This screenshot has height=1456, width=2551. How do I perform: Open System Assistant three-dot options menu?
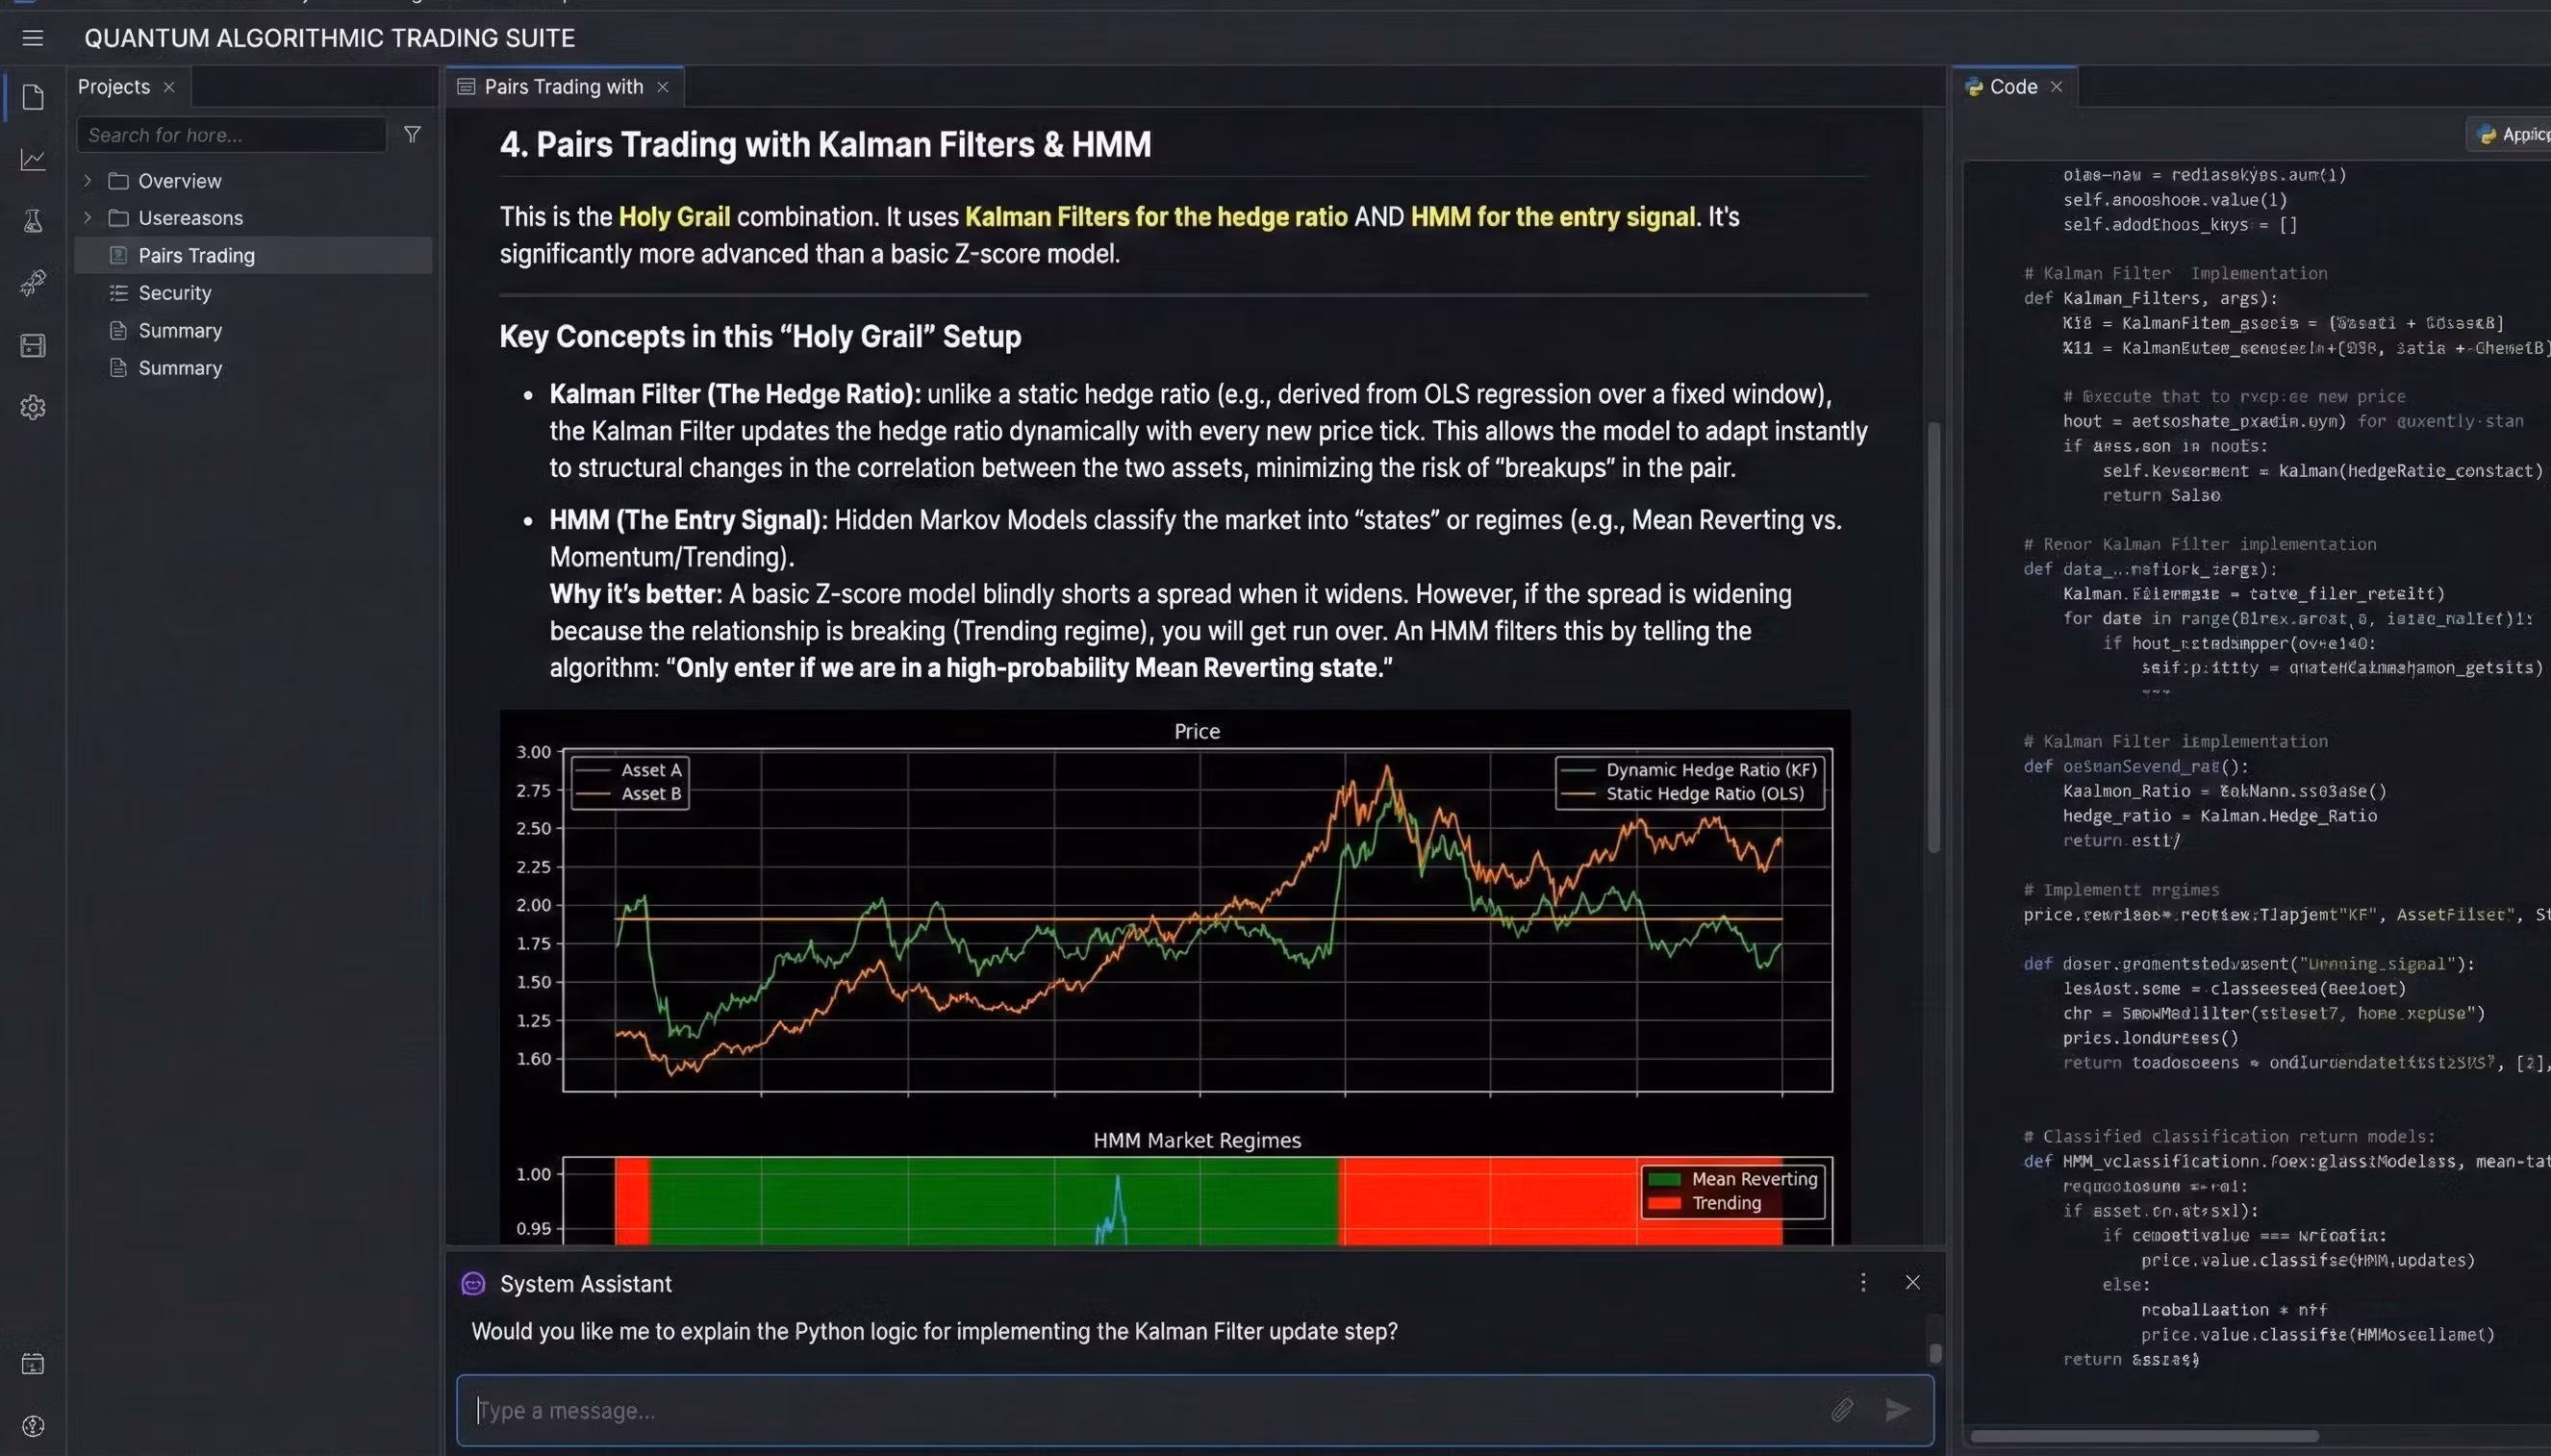click(1862, 1282)
